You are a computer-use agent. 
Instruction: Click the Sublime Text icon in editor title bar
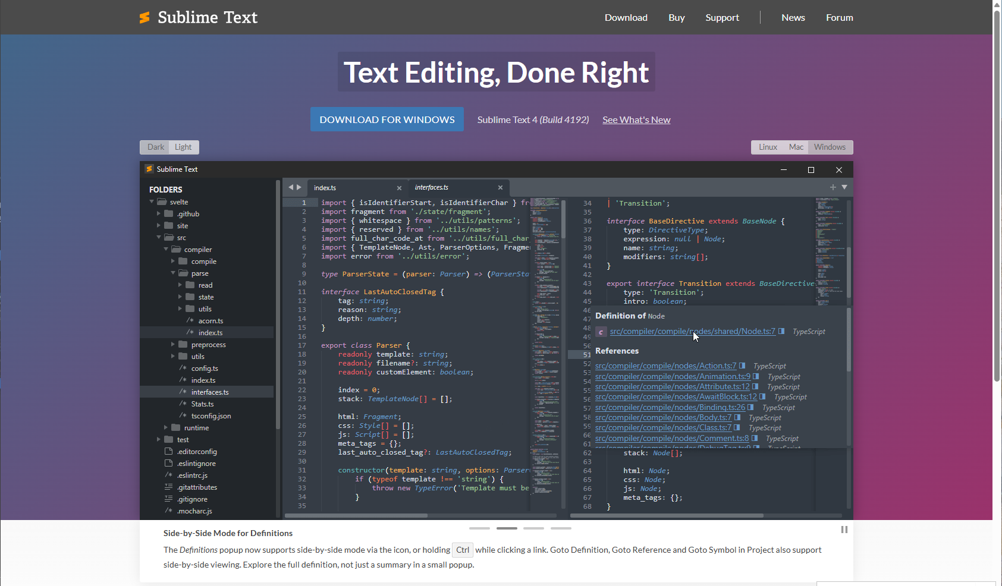(x=149, y=169)
